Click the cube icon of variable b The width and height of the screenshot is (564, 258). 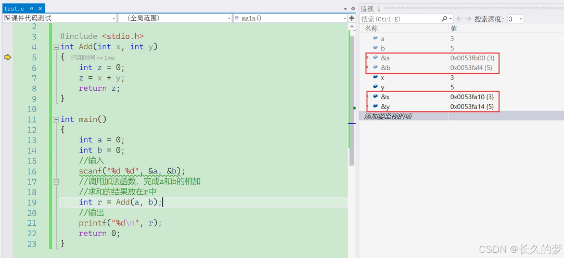[x=376, y=48]
